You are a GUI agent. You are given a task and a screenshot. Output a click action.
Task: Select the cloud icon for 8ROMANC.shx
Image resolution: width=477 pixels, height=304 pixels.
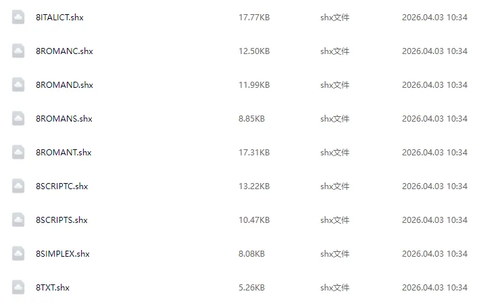[x=18, y=51]
